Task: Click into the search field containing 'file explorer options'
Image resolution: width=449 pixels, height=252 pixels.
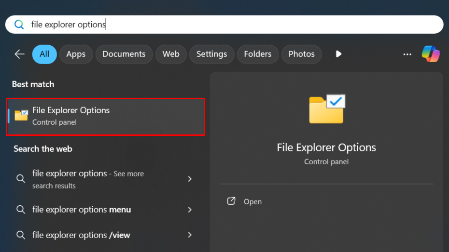Action: pos(224,25)
